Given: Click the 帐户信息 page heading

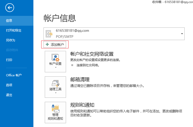Looking at the screenshot, I should coord(60,18).
